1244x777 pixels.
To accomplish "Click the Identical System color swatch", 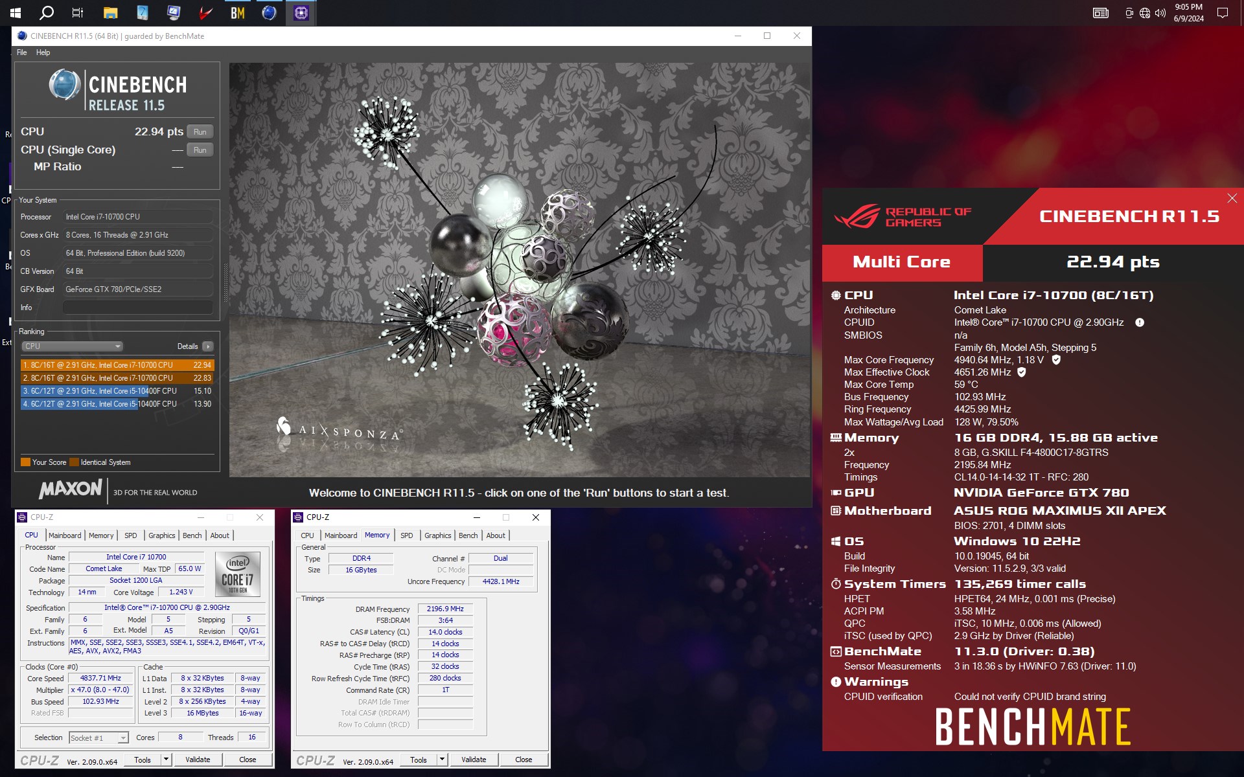I will (74, 462).
